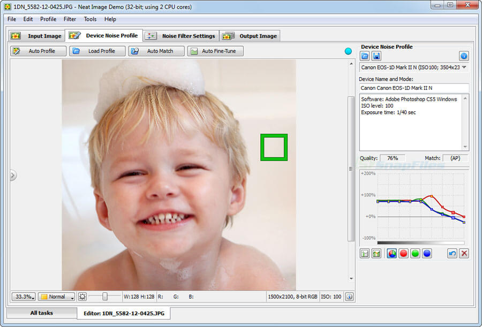482x327 pixels.
Task: Open a device noise profile from file
Action: coord(365,56)
